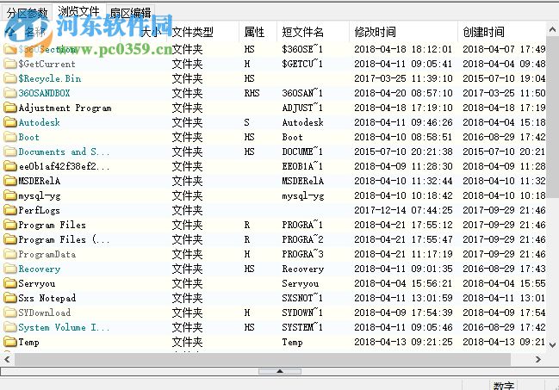Select the System Volume I... folder name
Screen dimensions: 559x390
click(x=64, y=327)
